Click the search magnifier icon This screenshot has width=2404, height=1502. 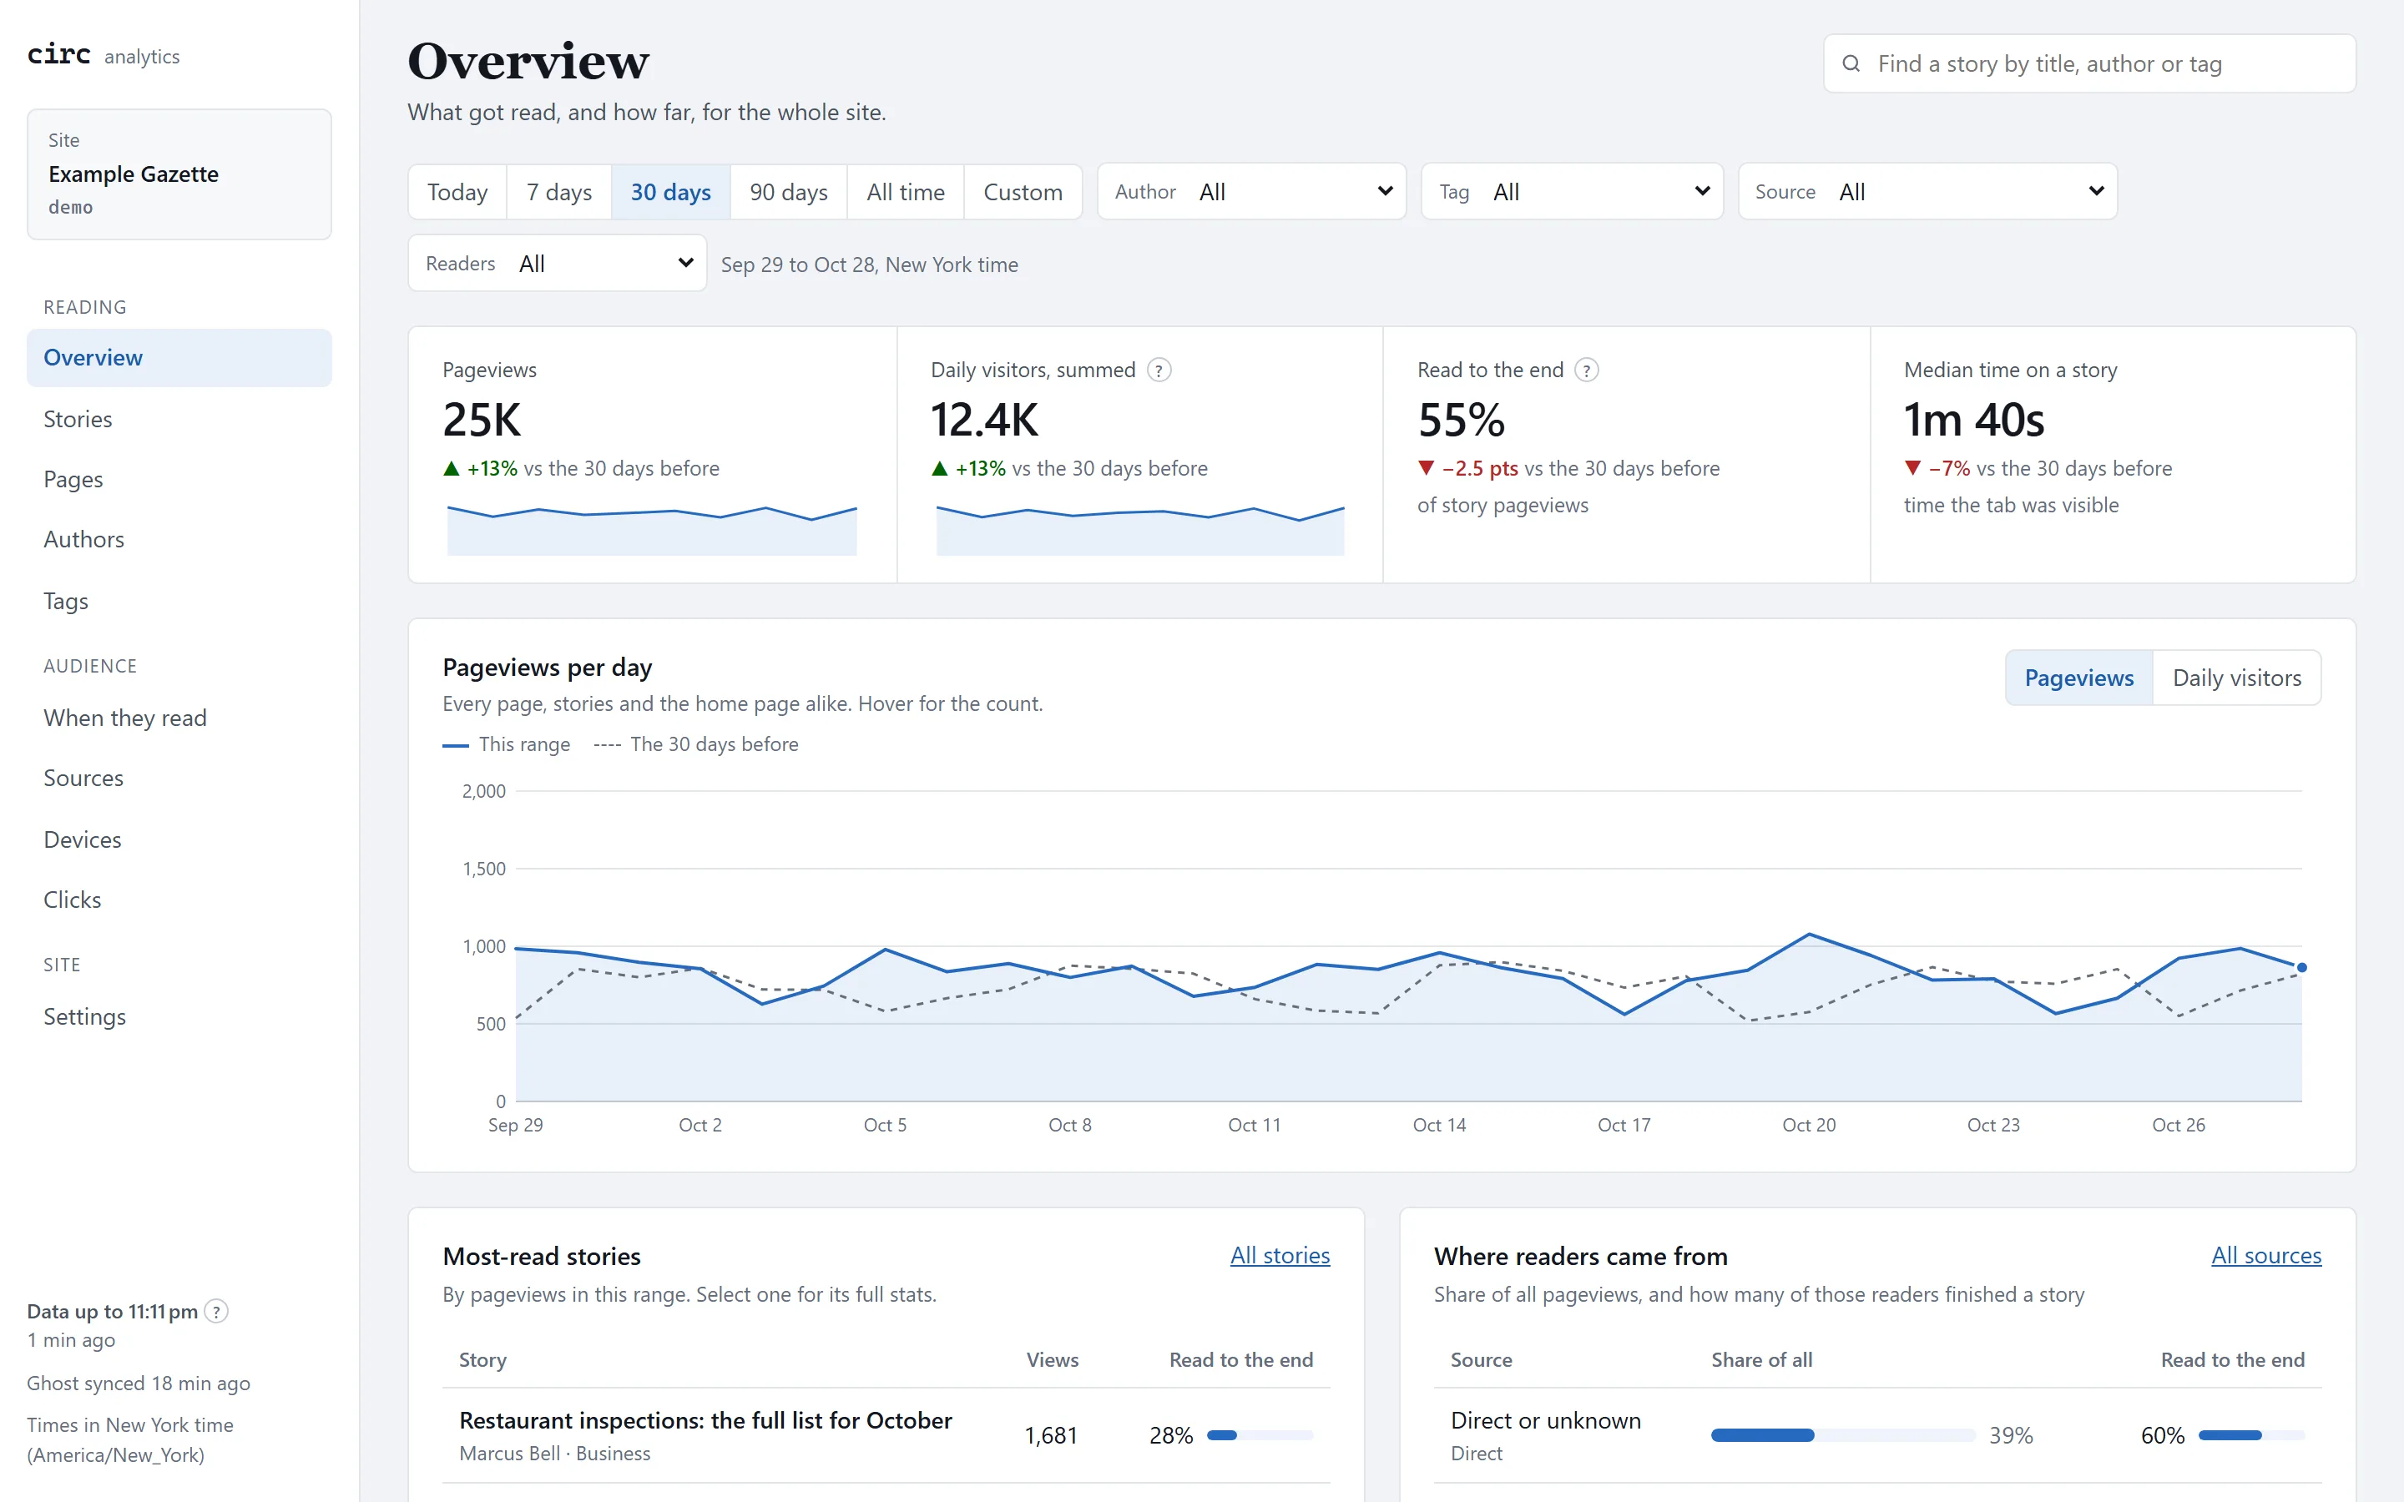click(x=1851, y=63)
